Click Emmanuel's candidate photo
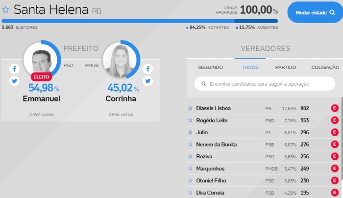This screenshot has width=343, height=198. (x=41, y=61)
